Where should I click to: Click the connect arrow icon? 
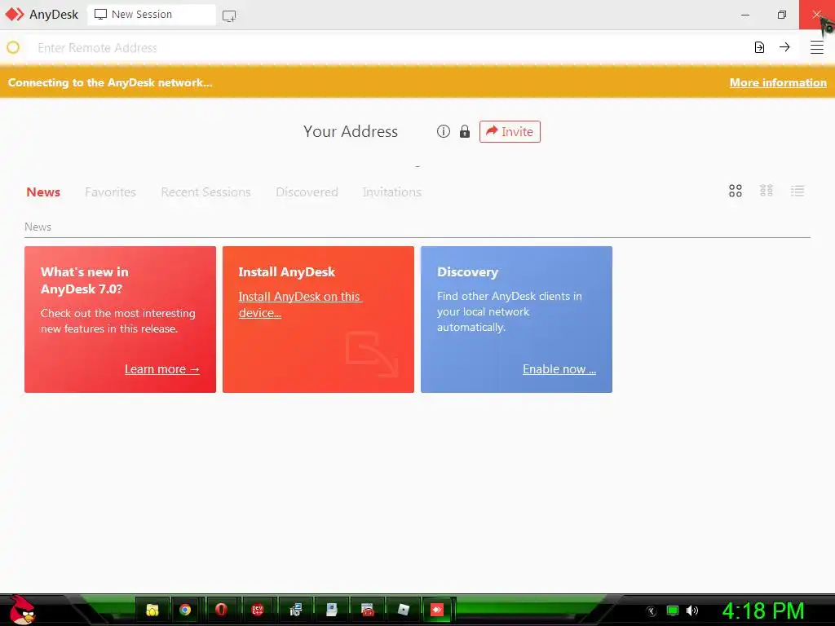click(784, 47)
